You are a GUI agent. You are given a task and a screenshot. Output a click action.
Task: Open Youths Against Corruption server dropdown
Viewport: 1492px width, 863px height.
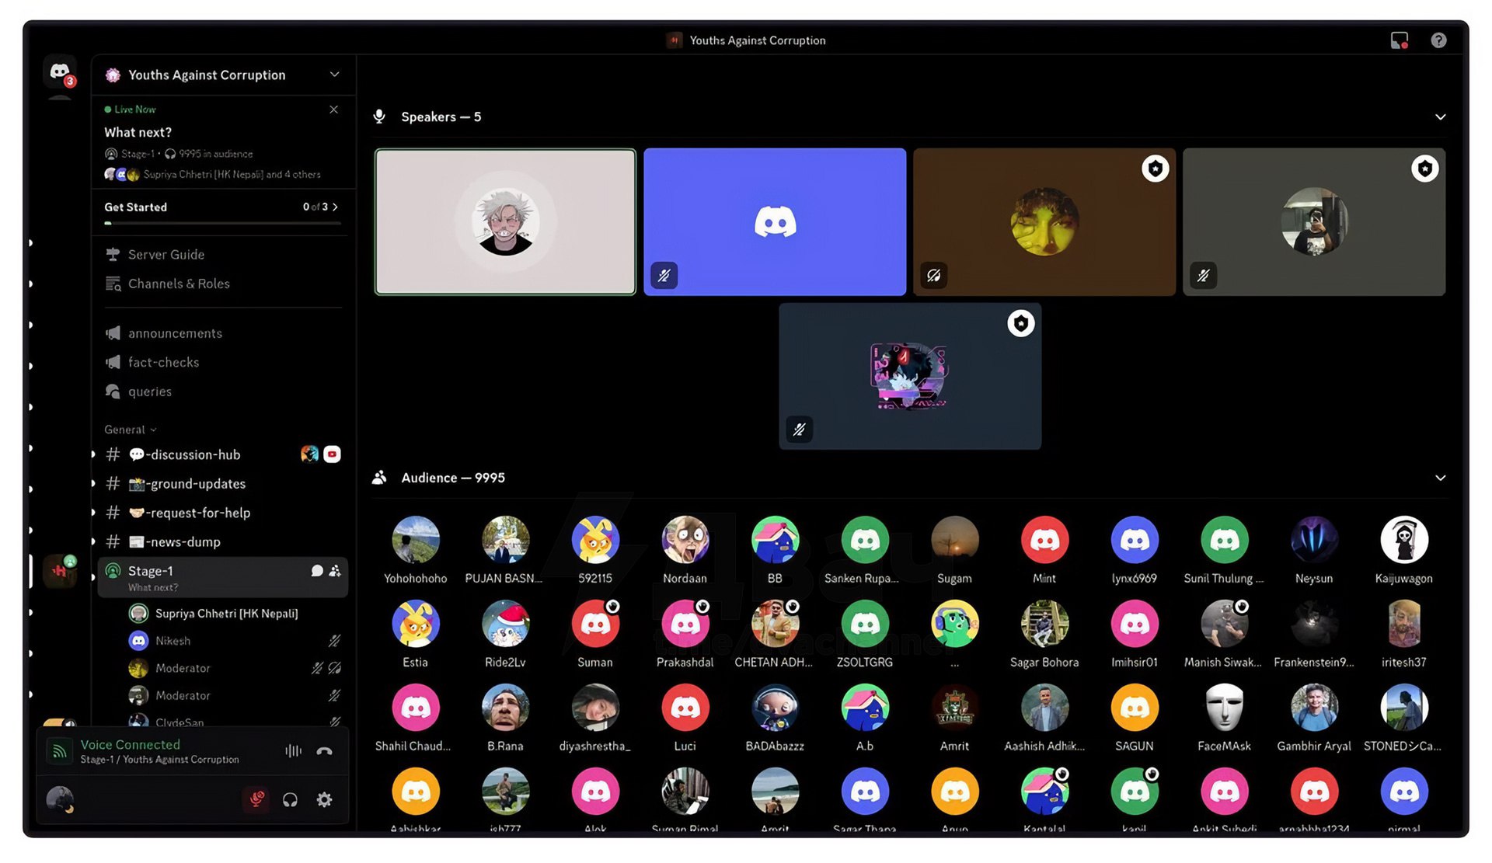334,75
